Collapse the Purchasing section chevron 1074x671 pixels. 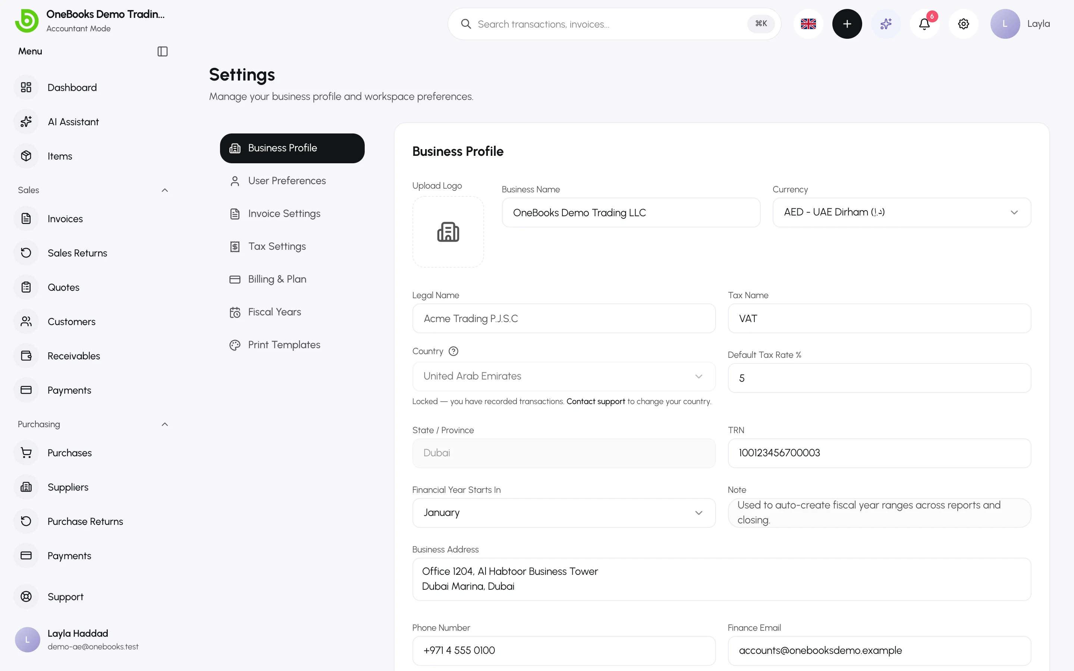(x=165, y=424)
